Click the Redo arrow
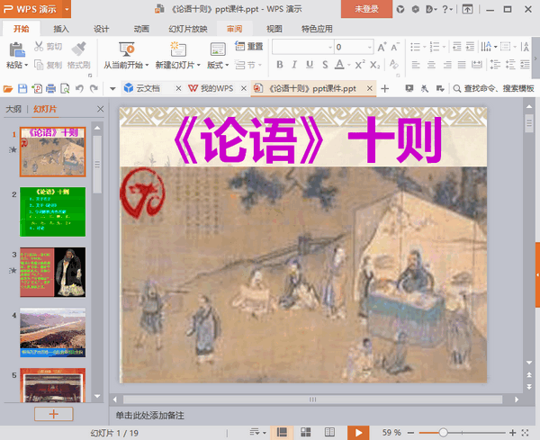Image resolution: width=540 pixels, height=440 pixels. [x=94, y=89]
